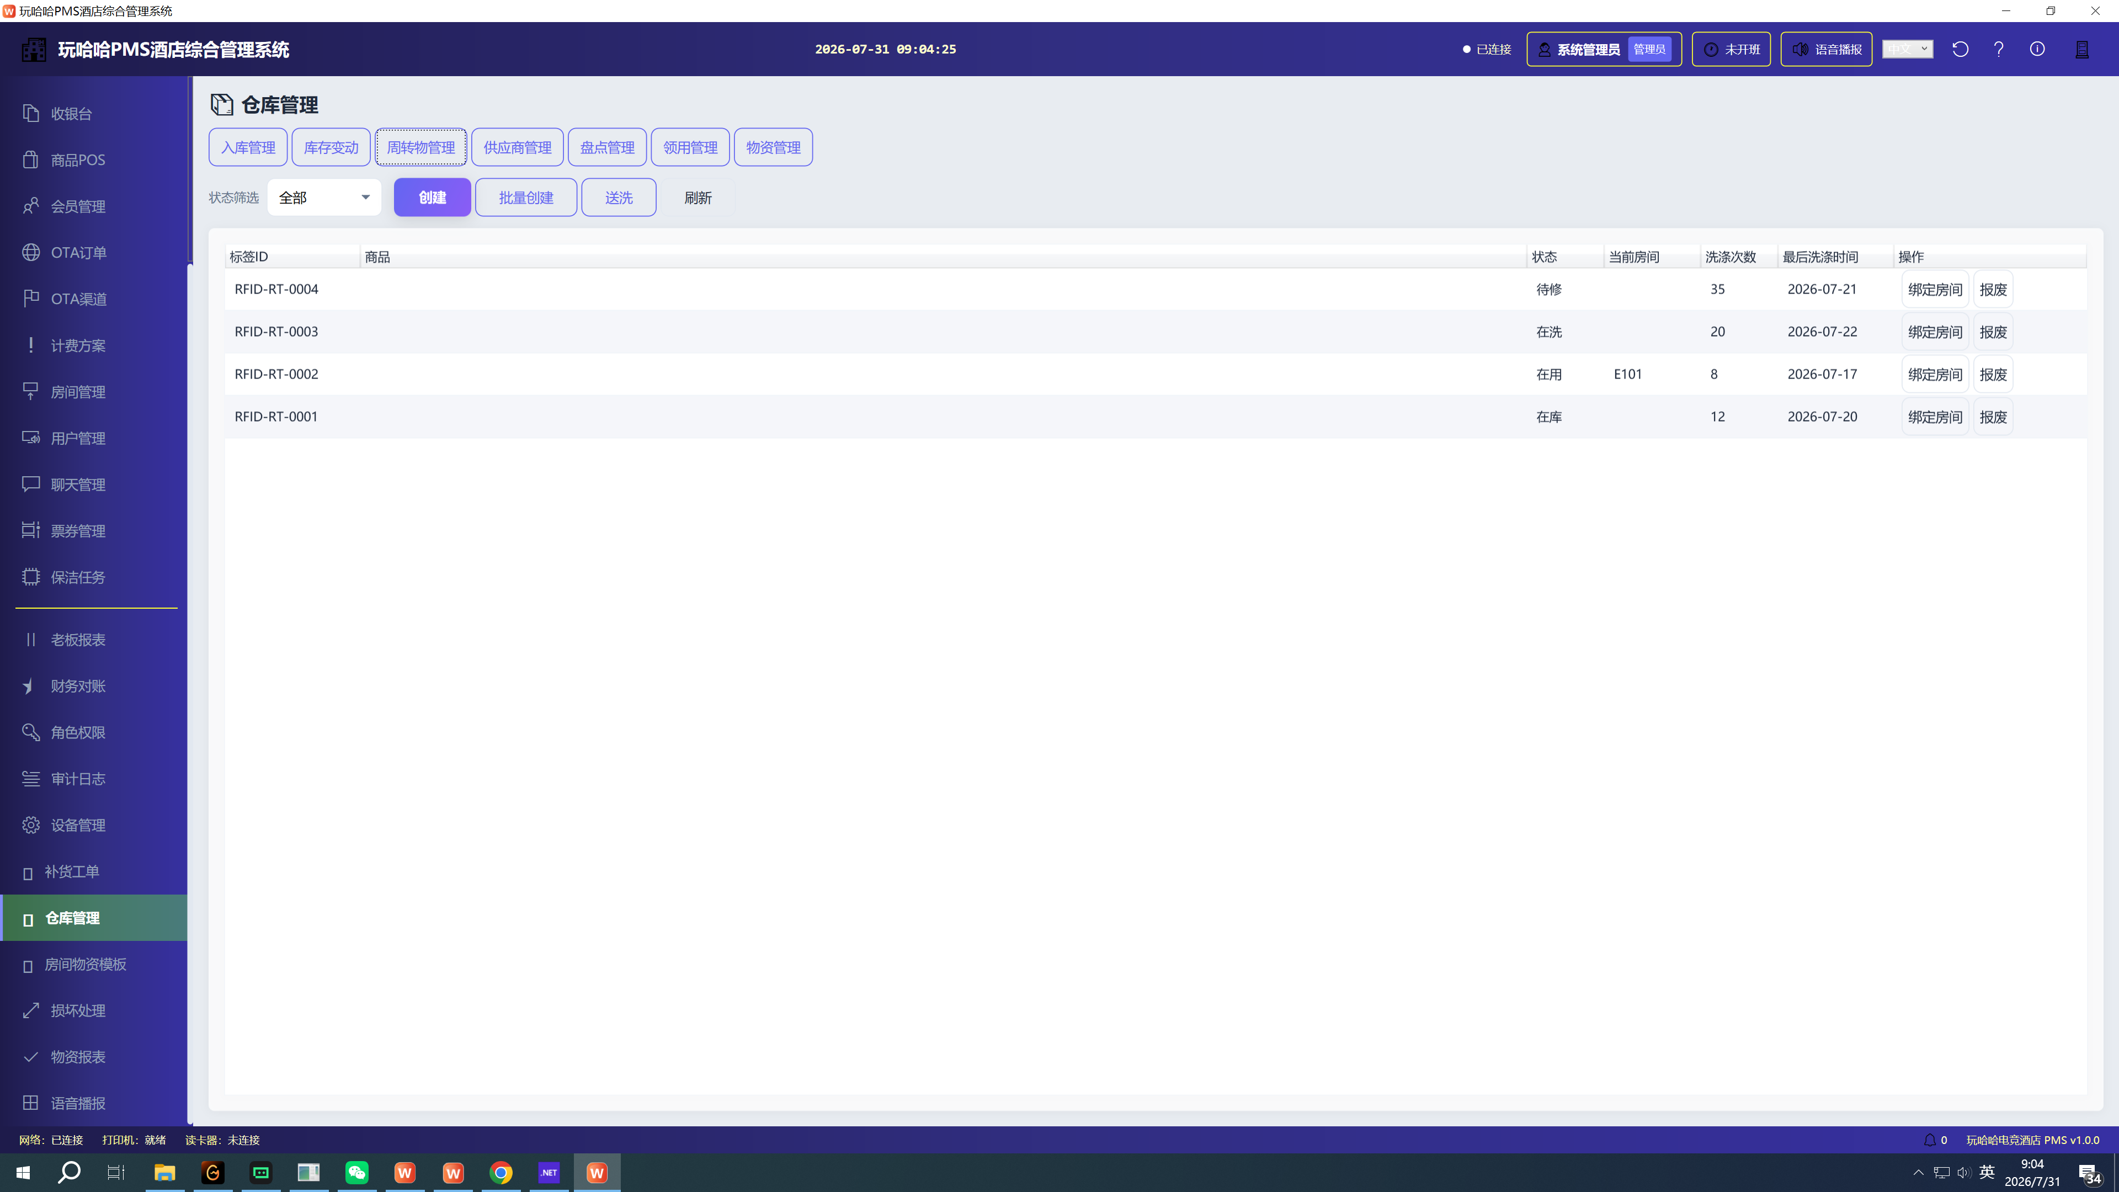2119x1192 pixels.
Task: Click 报废 for RFID-RT-0002
Action: pos(1993,374)
